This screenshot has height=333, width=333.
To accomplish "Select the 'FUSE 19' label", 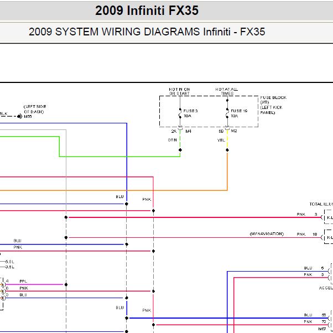I will (239, 111).
